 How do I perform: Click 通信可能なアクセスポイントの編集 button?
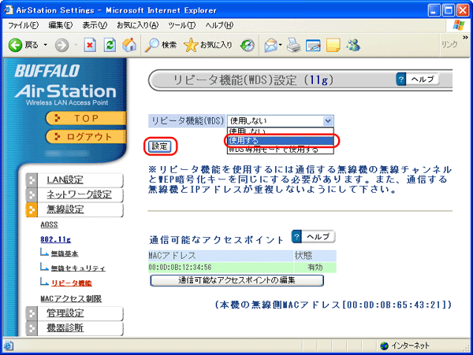(x=236, y=280)
